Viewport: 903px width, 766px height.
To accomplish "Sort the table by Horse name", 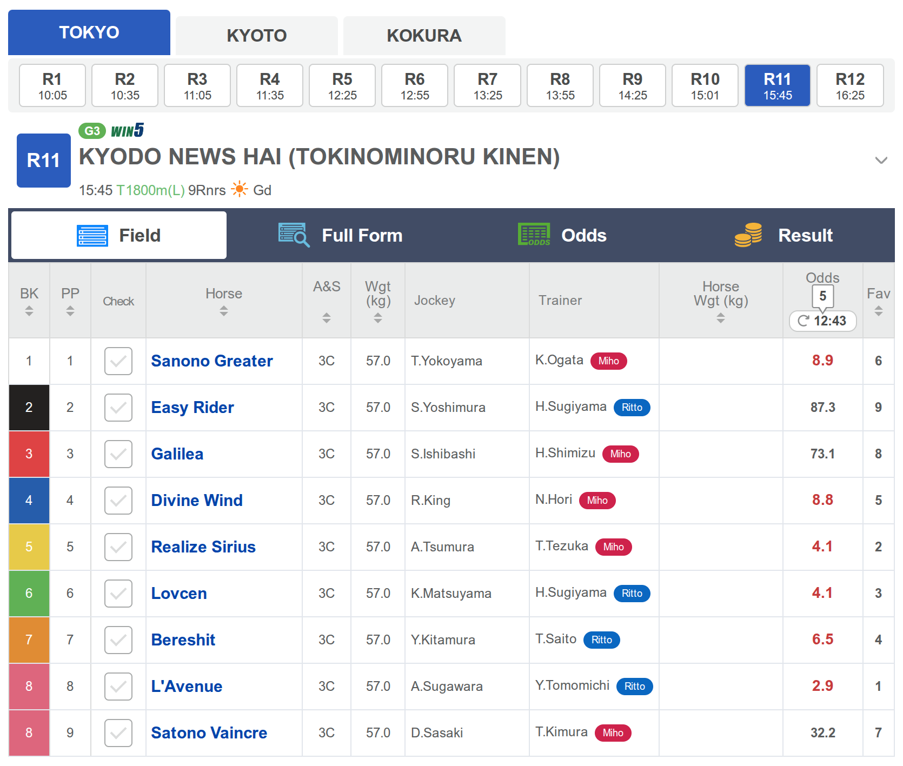I will 224,311.
